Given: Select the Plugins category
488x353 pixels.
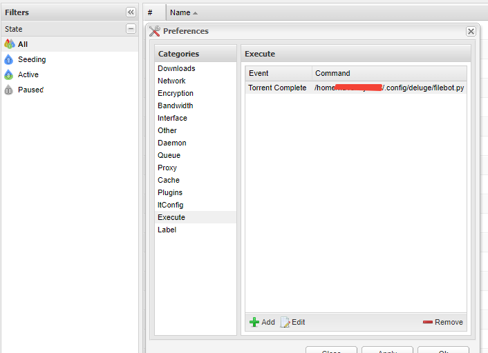Looking at the screenshot, I should pyautogui.click(x=170, y=192).
